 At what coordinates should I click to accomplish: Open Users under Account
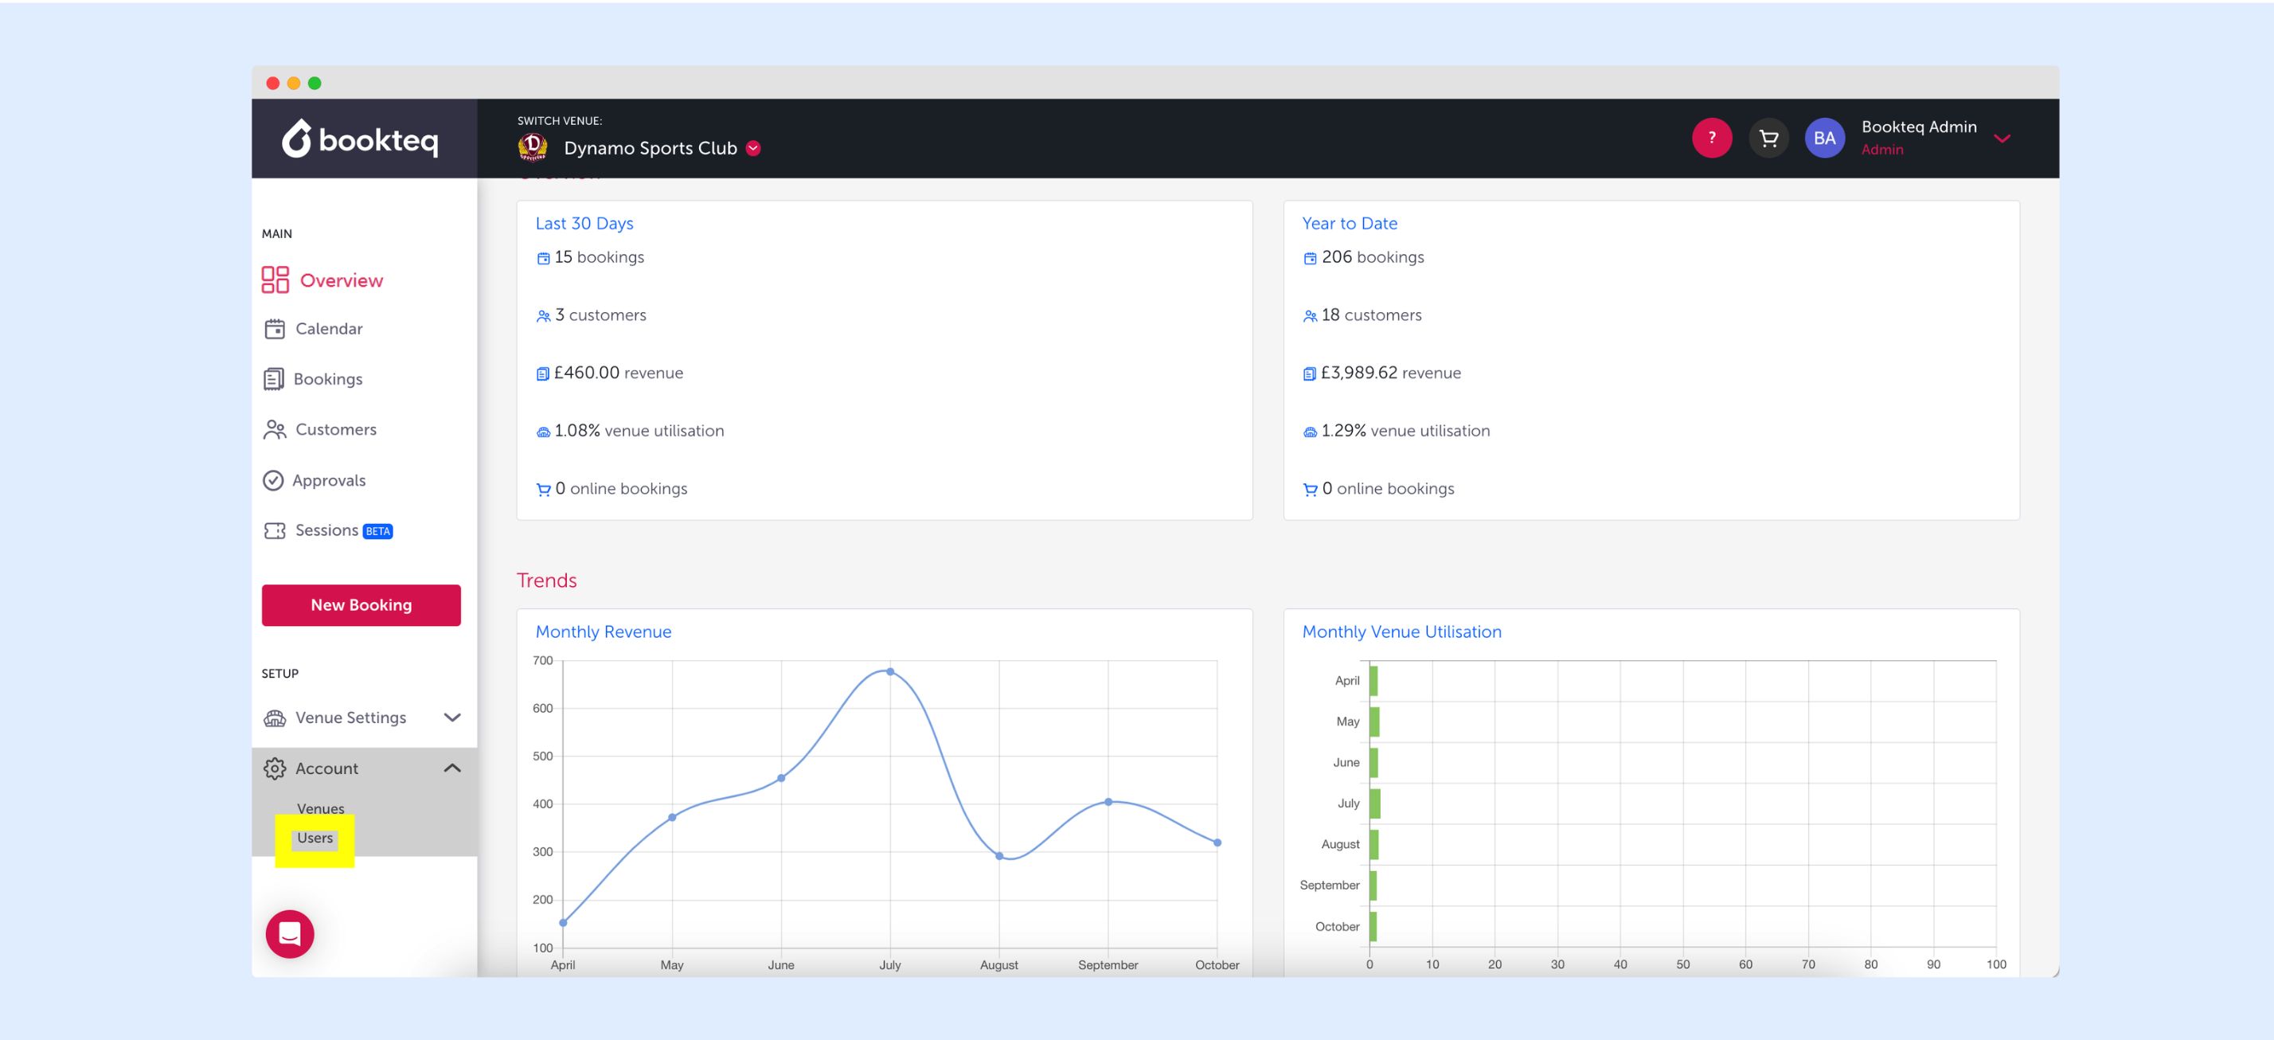(x=315, y=838)
